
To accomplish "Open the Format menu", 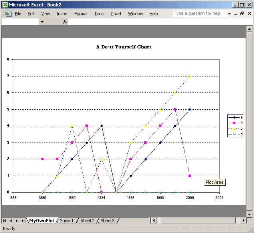I will pos(81,14).
